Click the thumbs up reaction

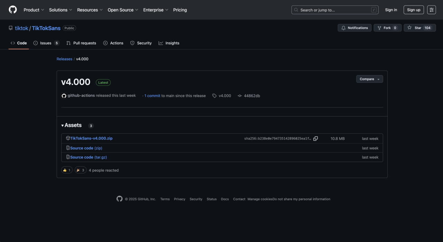pos(67,170)
